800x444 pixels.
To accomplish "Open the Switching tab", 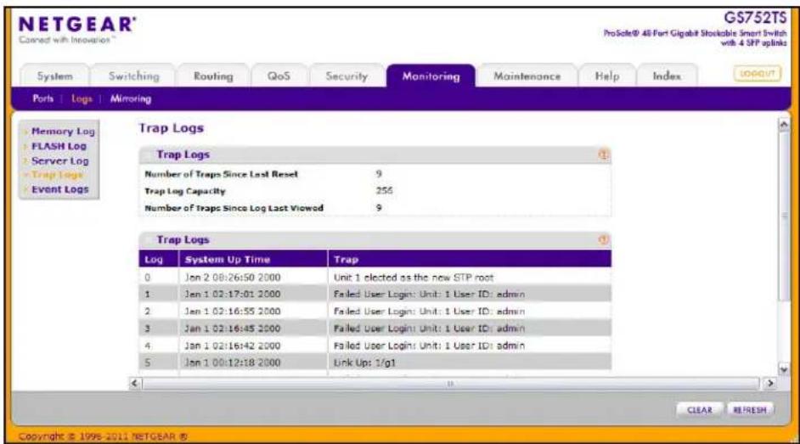I will 133,76.
